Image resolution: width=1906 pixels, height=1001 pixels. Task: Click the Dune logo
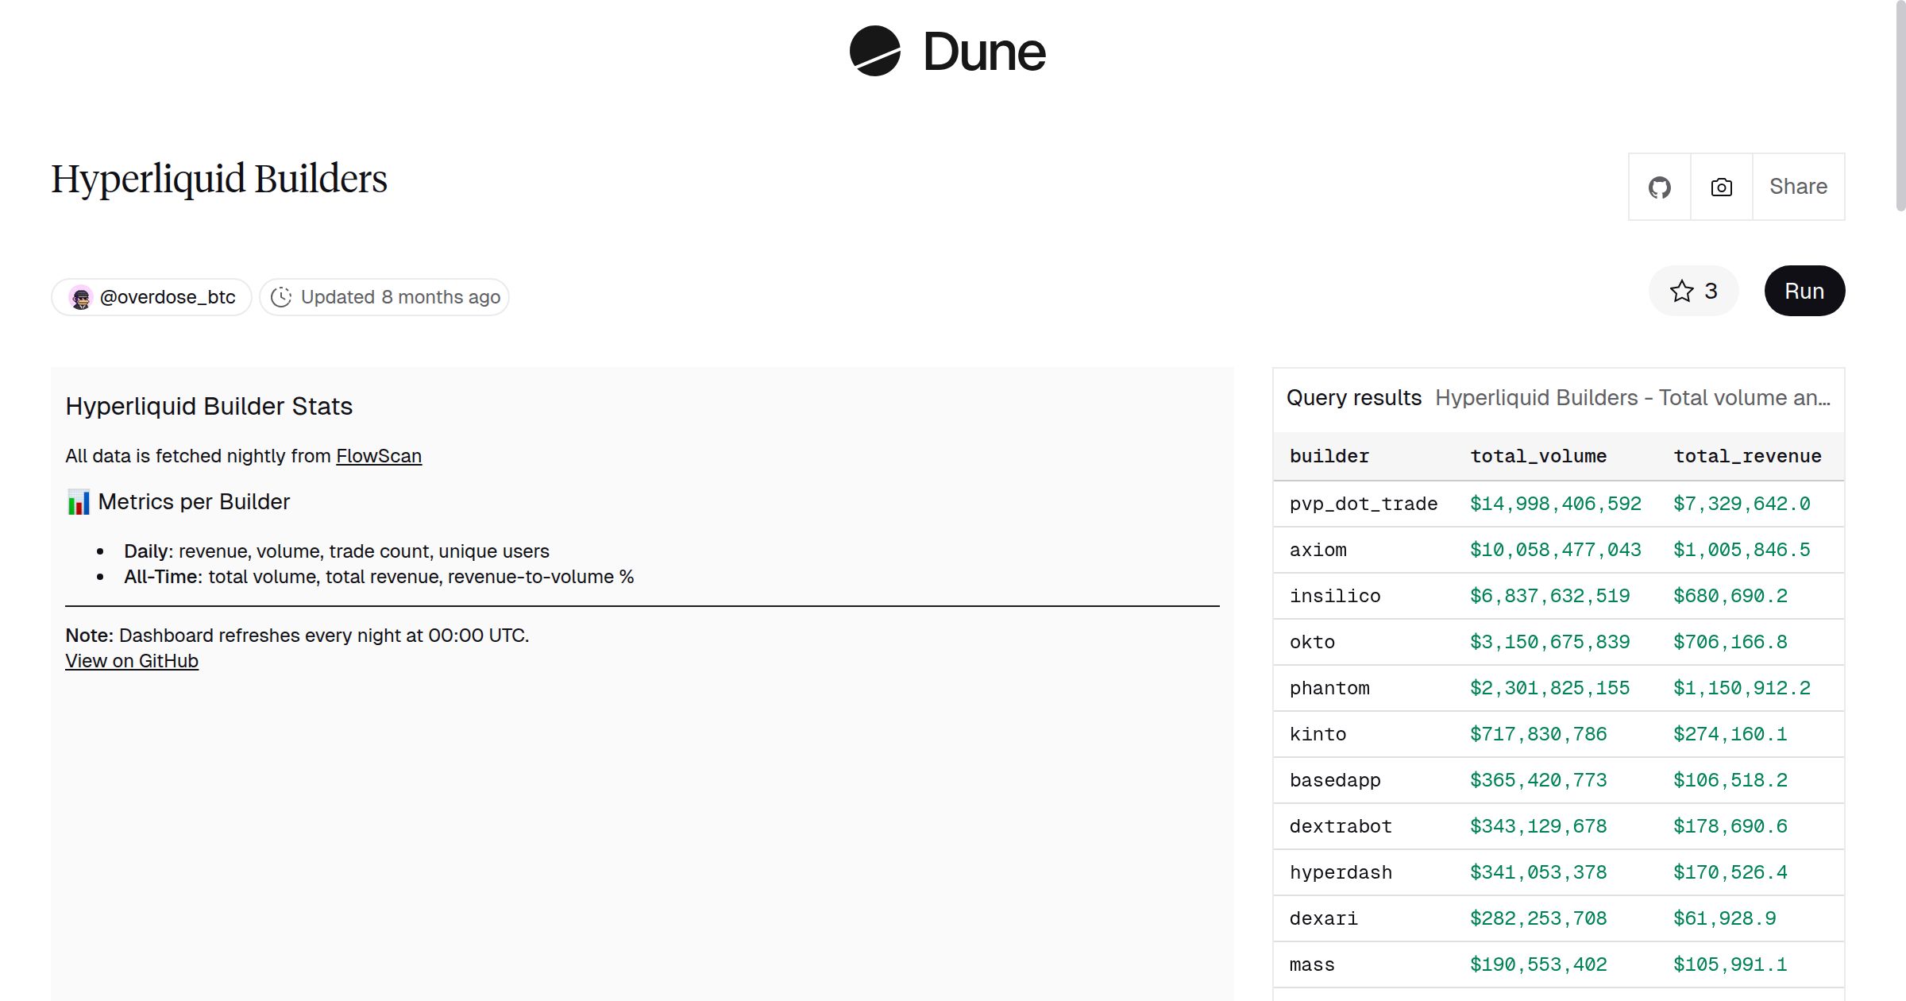pyautogui.click(x=947, y=52)
